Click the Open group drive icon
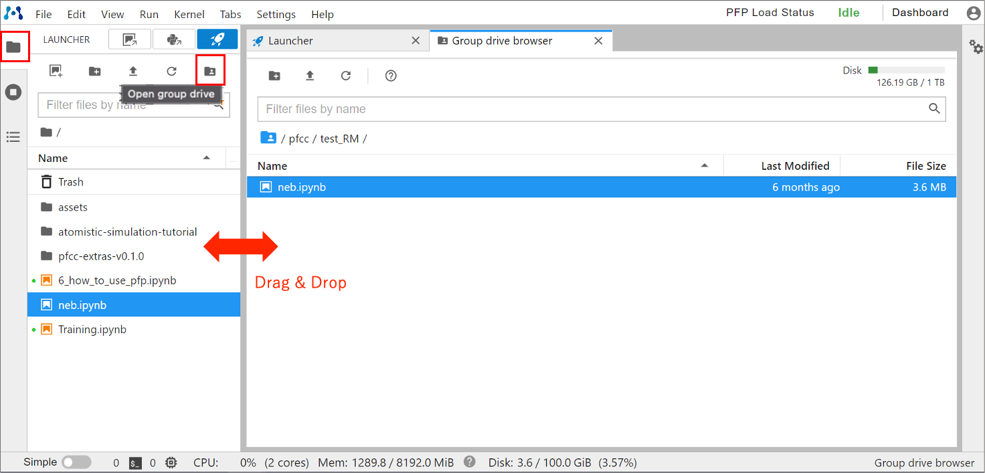 (210, 71)
